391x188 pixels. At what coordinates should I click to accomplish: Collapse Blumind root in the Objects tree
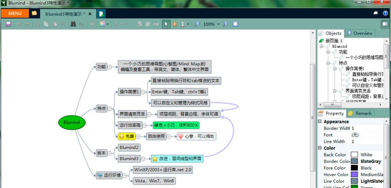(321, 46)
